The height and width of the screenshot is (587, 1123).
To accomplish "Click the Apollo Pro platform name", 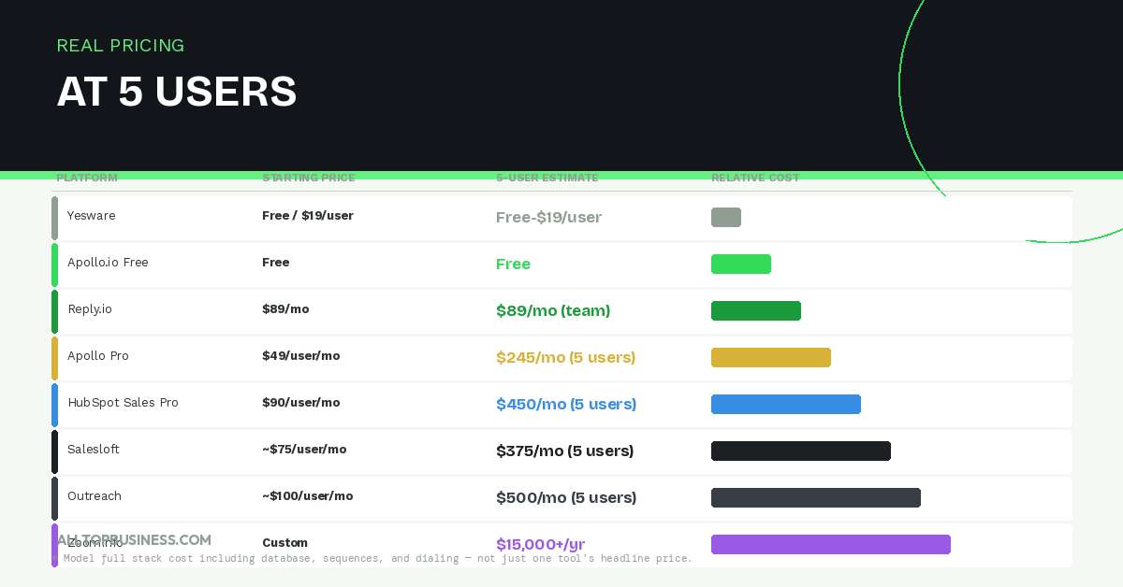I will pyautogui.click(x=98, y=356).
